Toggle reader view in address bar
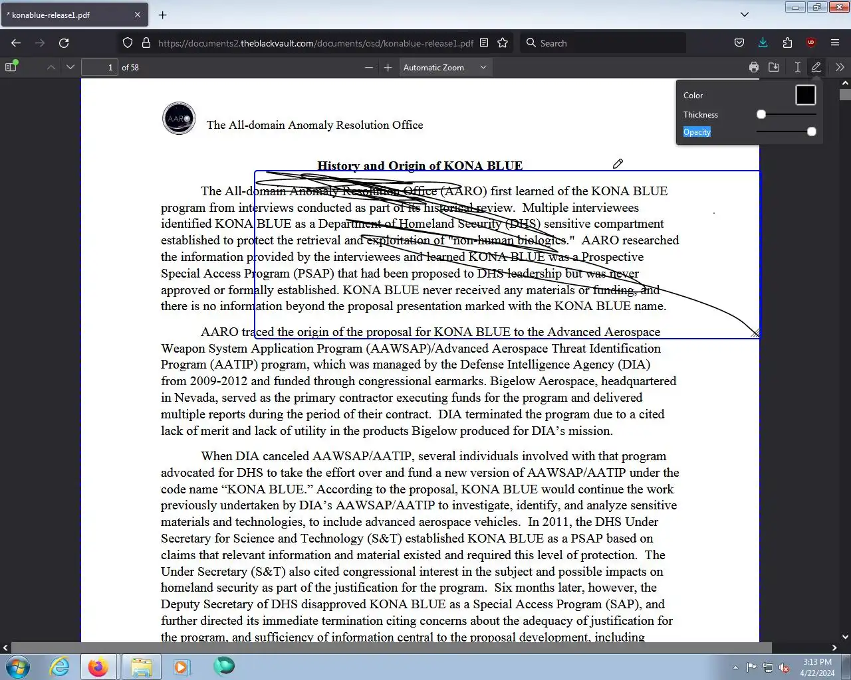 [x=484, y=43]
